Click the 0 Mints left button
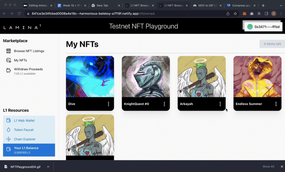Image resolution: width=285 pixels, height=172 pixels. click(x=272, y=44)
